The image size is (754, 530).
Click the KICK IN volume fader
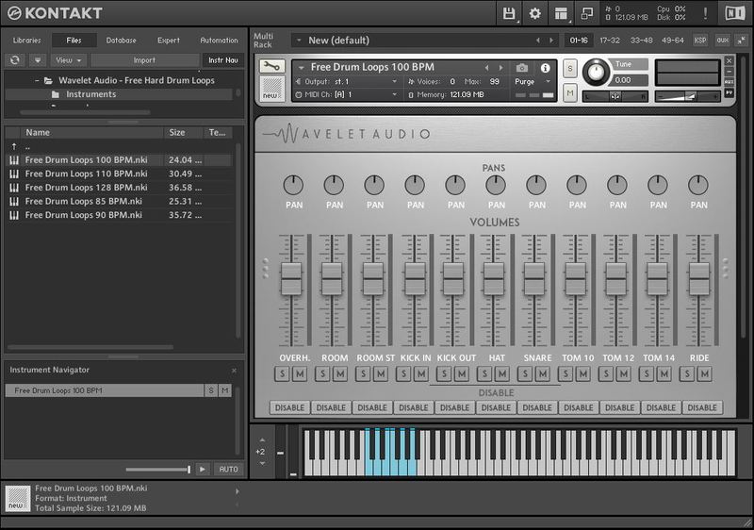[415, 279]
